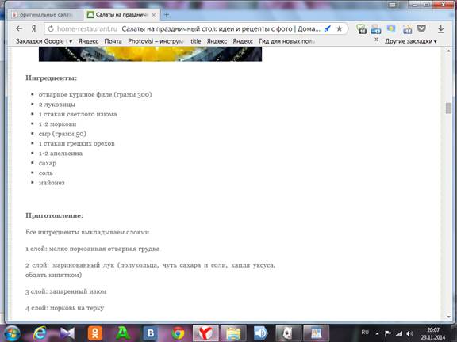
Task: Open the solitaire cards taskbar button
Action: [x=289, y=333]
